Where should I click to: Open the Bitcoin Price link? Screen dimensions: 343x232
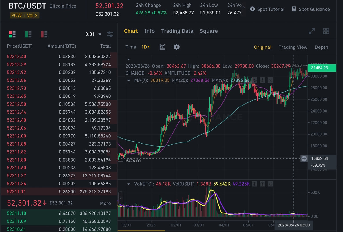coord(63,6)
